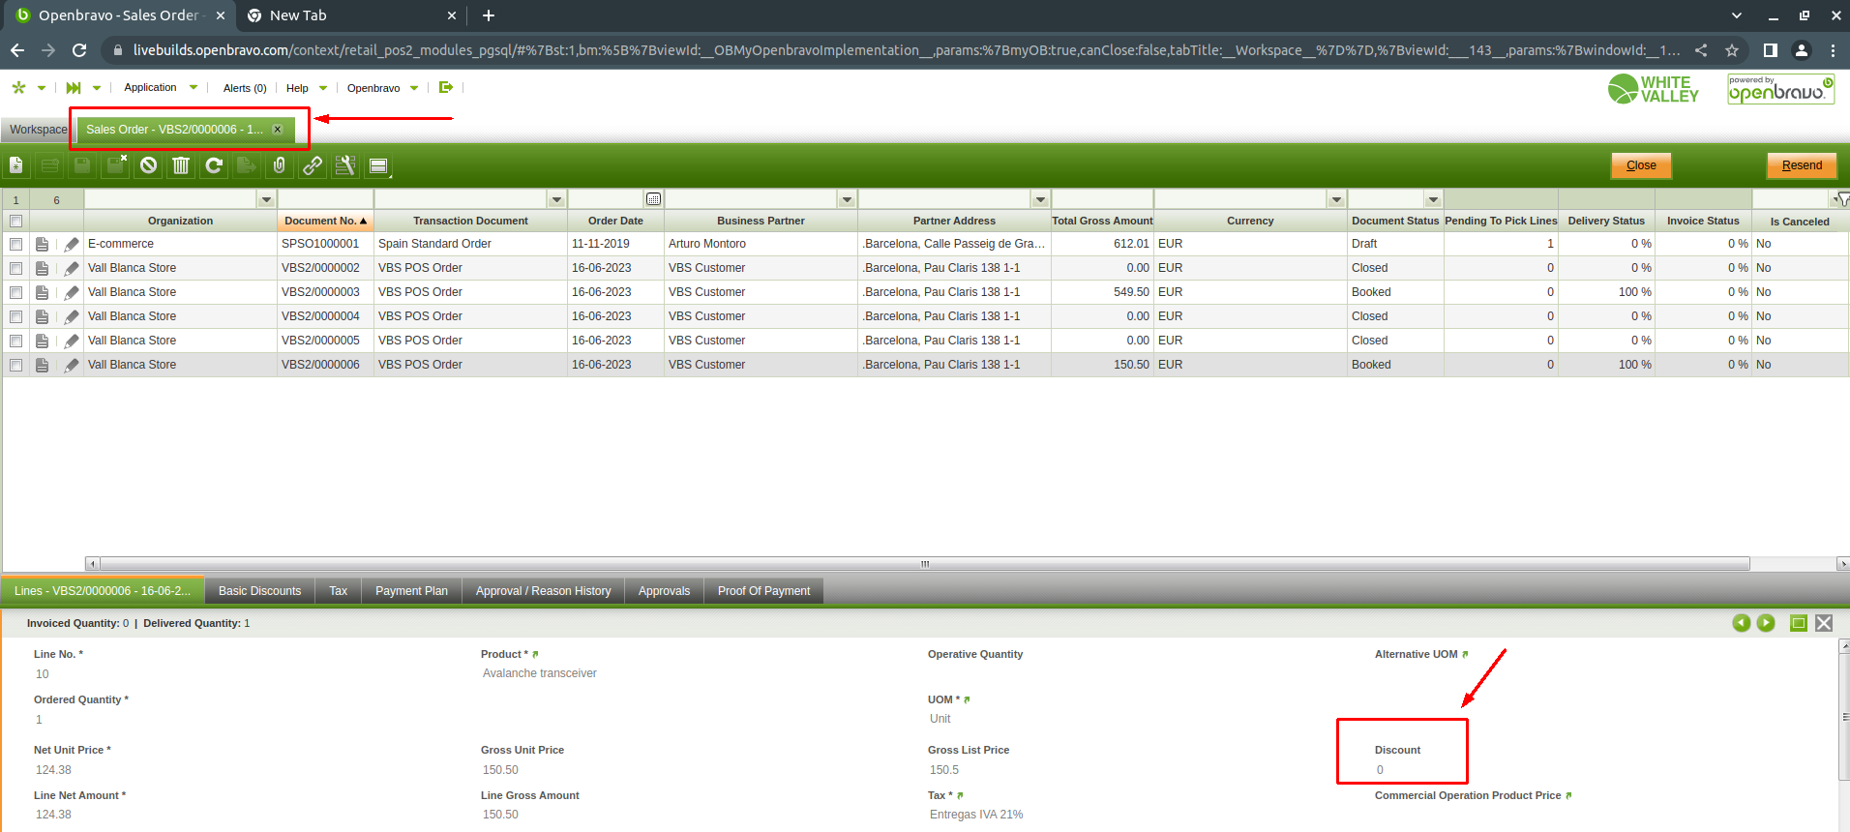This screenshot has height=832, width=1850.
Task: Tick the checkbox for order VBS2/0000002
Action: (15, 268)
